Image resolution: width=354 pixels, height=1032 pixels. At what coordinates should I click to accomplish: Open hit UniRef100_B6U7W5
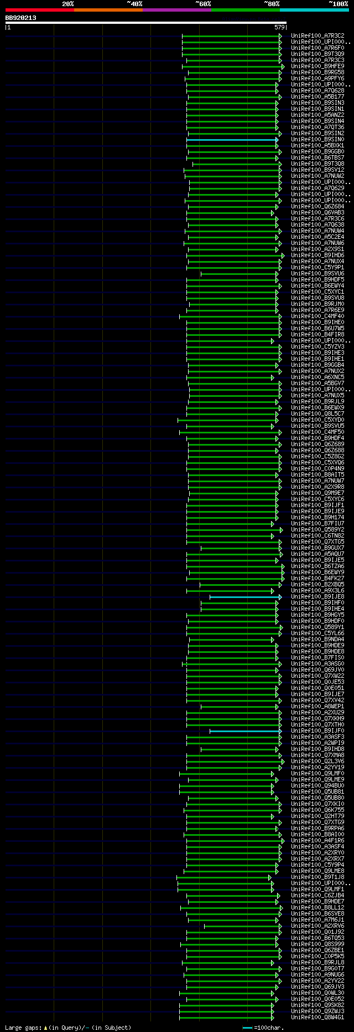(317, 329)
